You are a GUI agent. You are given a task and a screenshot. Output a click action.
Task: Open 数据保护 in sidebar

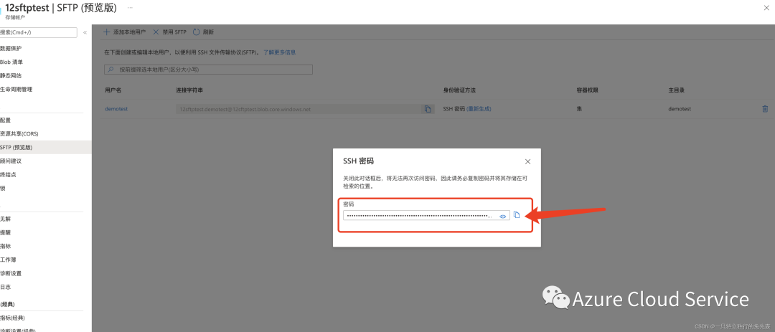click(11, 48)
